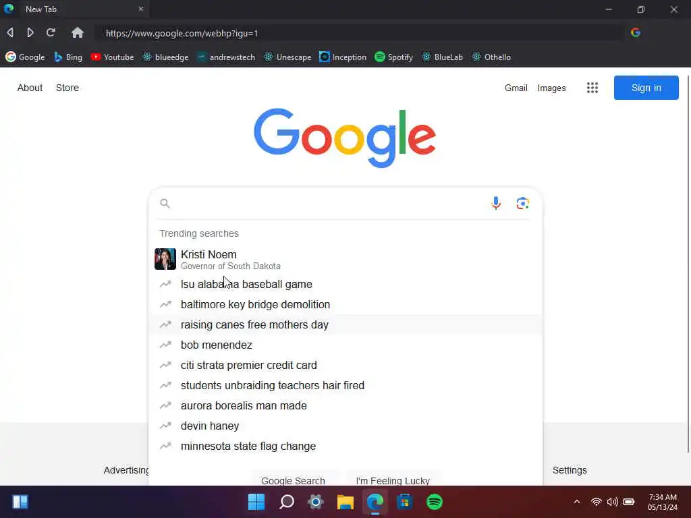Select 'bob menendez' suggestion
The image size is (691, 518).
point(345,345)
